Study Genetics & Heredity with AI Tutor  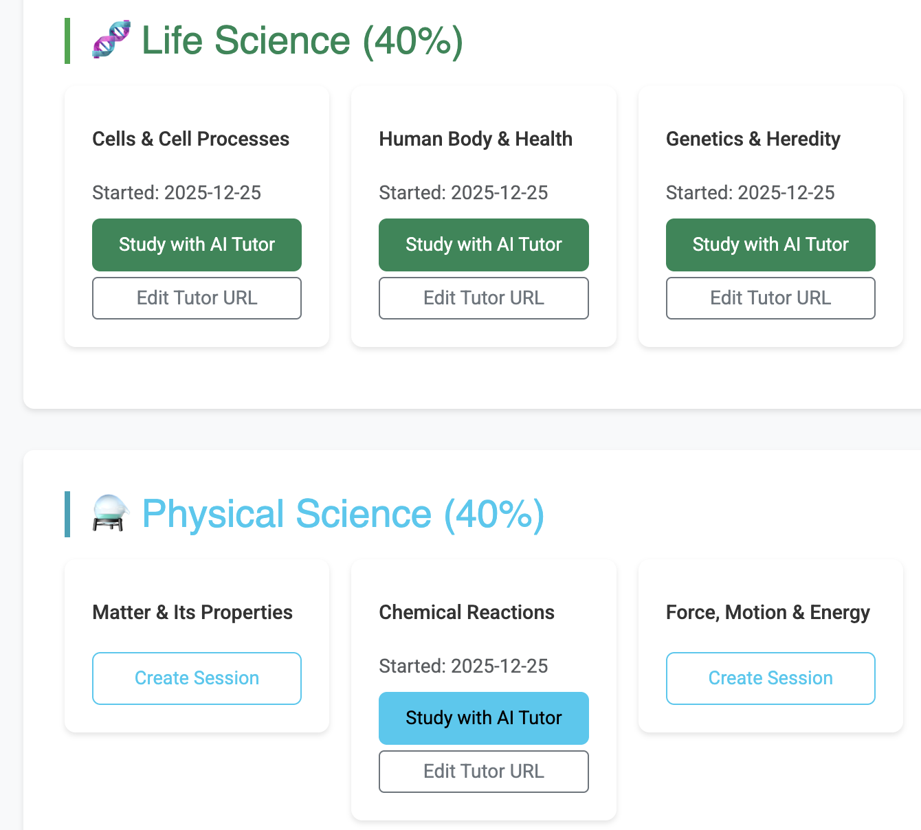click(770, 245)
